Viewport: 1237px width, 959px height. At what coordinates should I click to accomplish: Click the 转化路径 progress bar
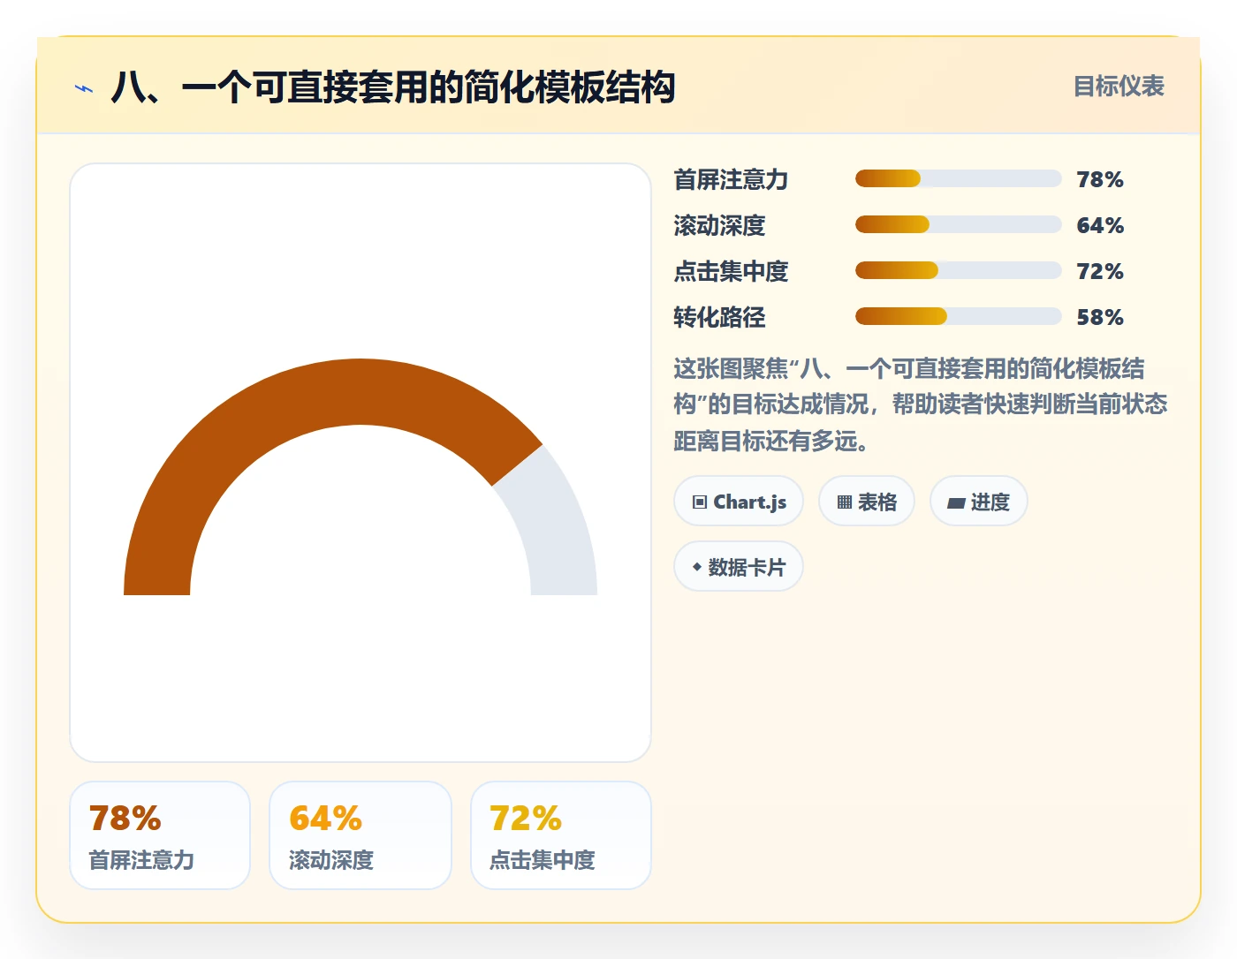point(958,317)
